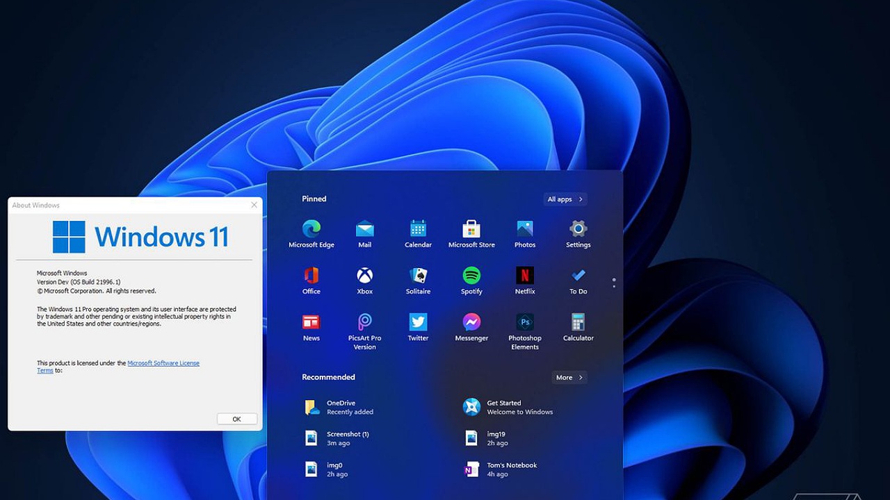Open the Microsoft Software License Terms link
Image resolution: width=890 pixels, height=500 pixels.
[163, 363]
